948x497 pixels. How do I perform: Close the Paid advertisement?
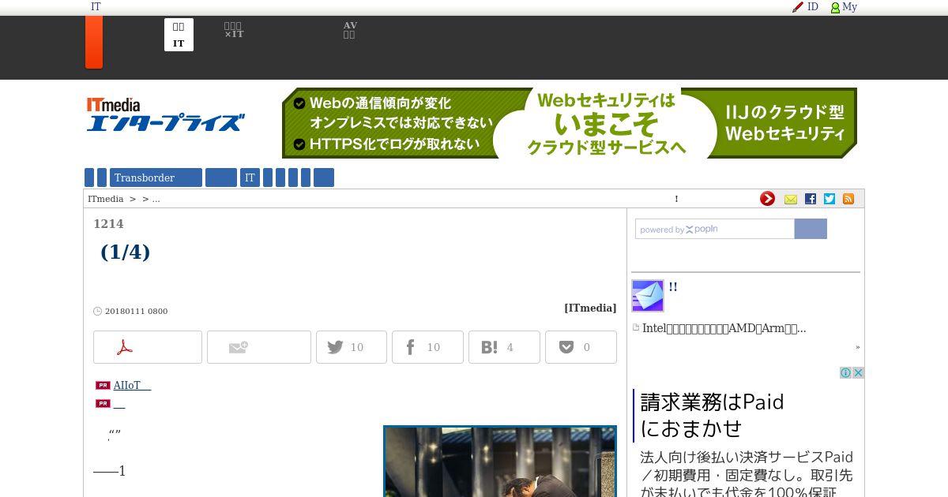tap(858, 372)
